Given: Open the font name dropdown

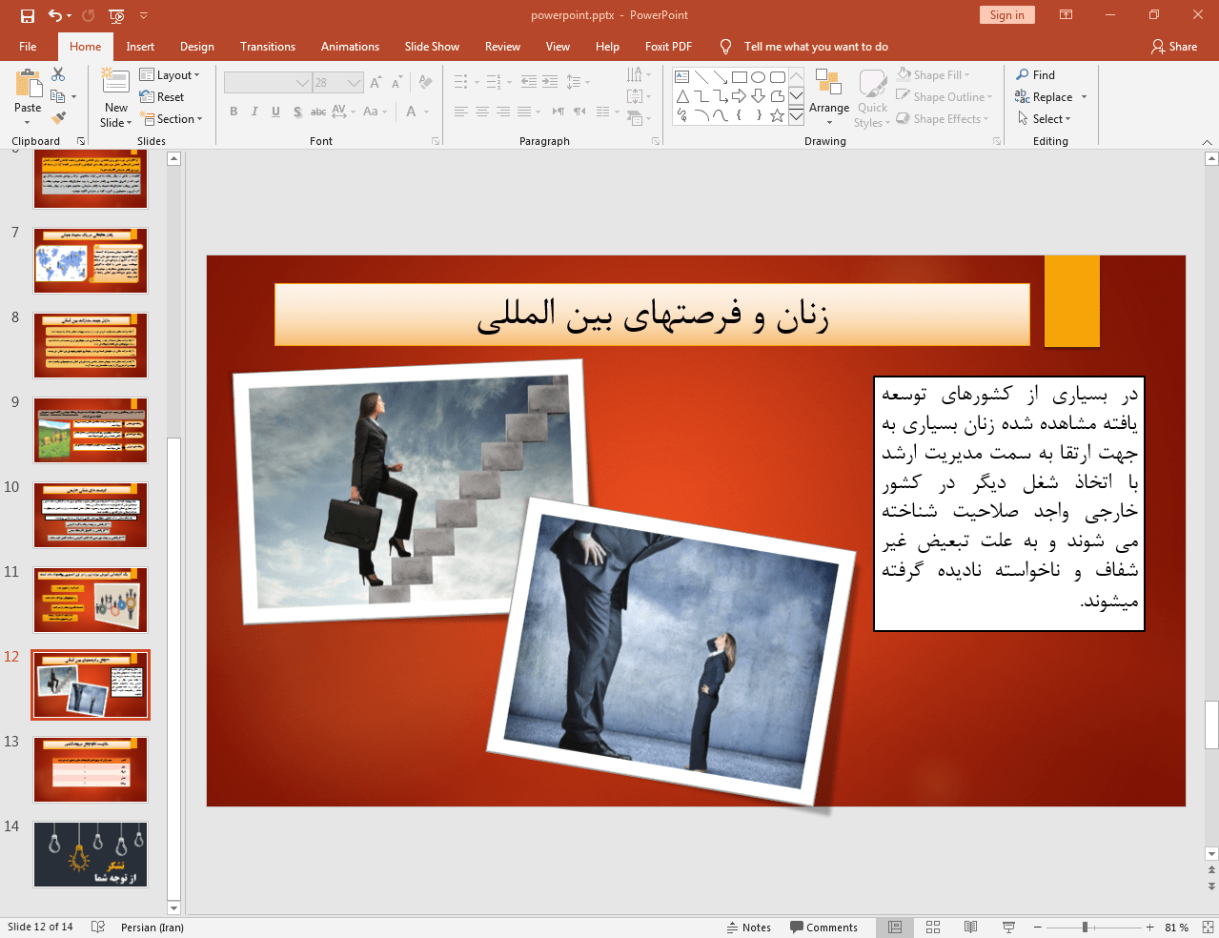Looking at the screenshot, I should click(x=302, y=83).
